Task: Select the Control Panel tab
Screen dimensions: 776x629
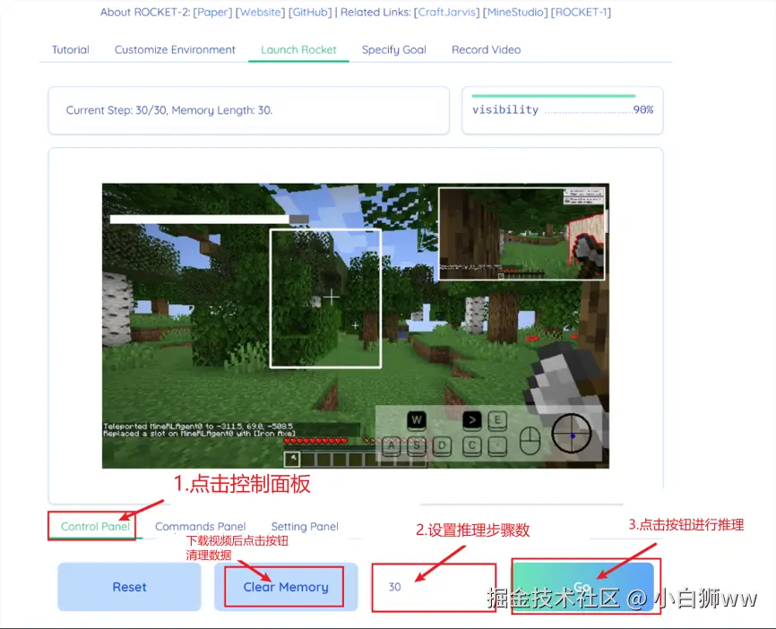Action: [x=95, y=527]
